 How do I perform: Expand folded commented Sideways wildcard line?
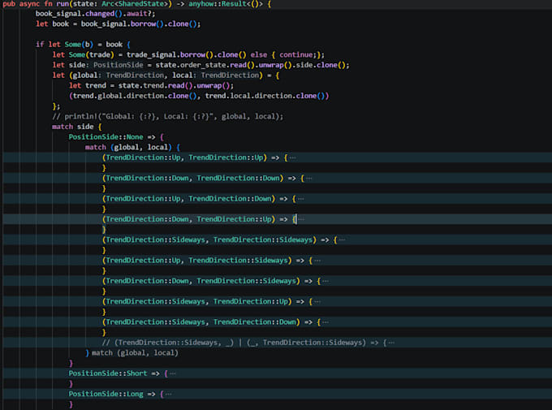tap(391, 343)
